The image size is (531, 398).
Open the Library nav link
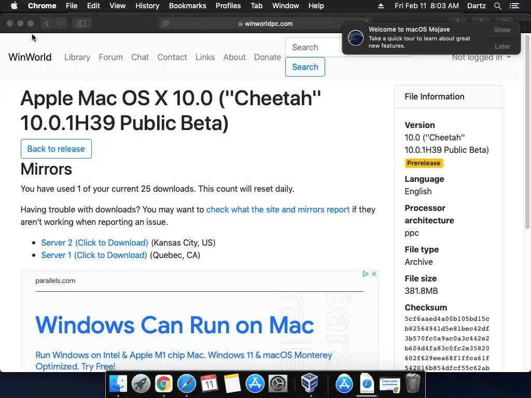77,57
